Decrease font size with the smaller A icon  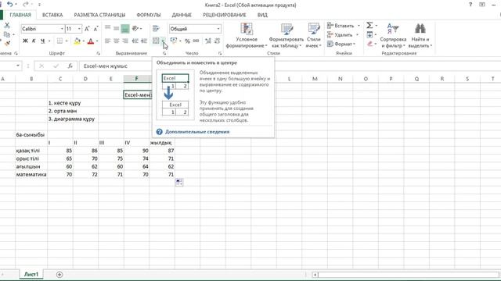(96, 29)
